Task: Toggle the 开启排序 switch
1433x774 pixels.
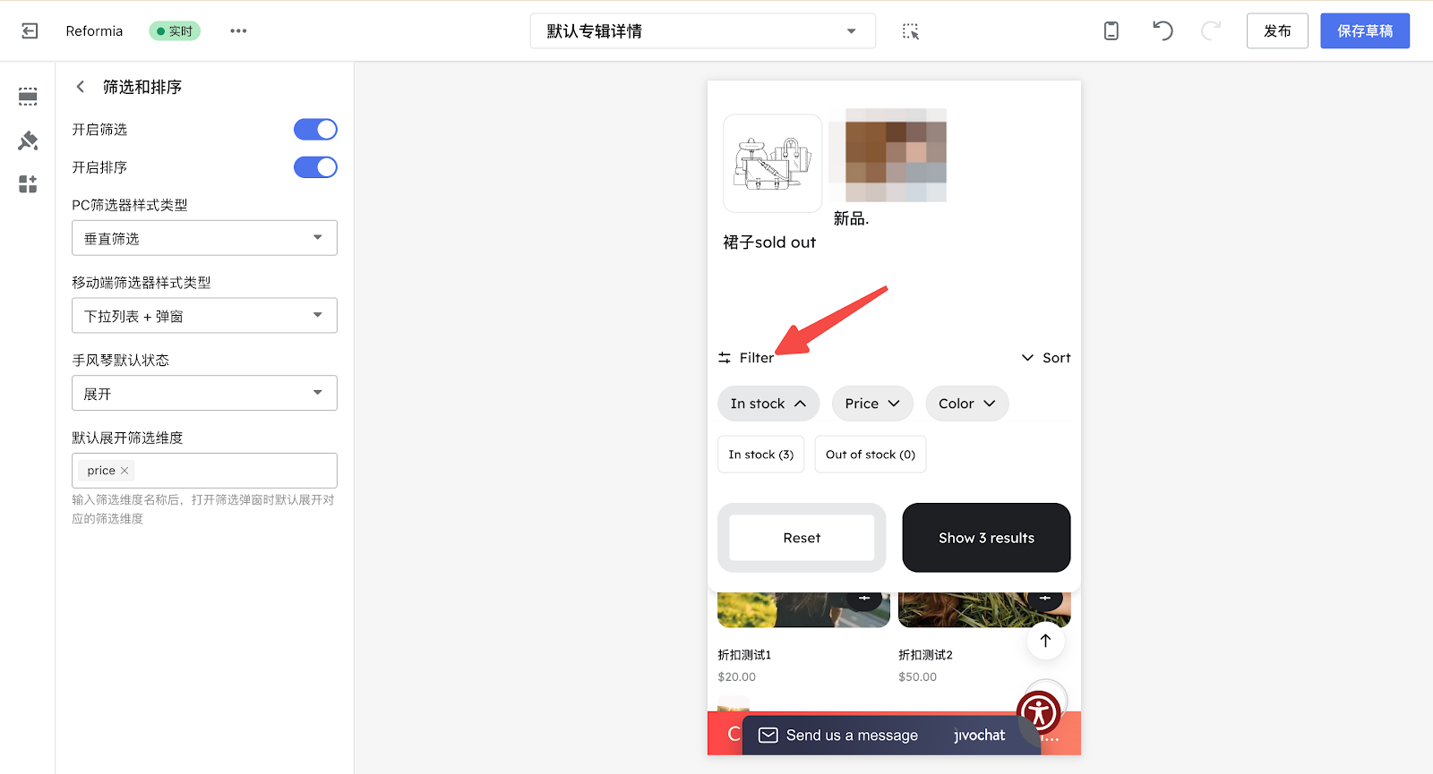Action: coord(315,167)
